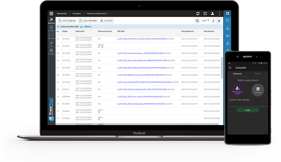
Task: Open the Status: Wszystkie filter dropdown
Action: 88,21
